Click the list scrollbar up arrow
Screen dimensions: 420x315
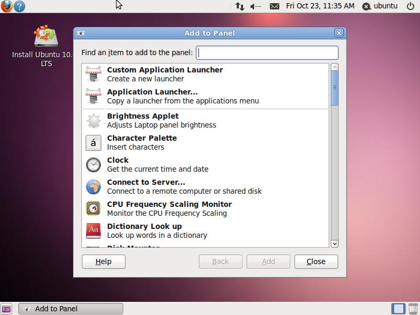tap(334, 67)
